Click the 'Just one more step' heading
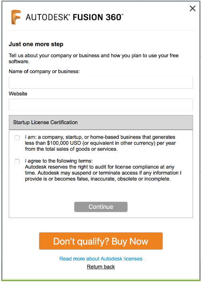The height and width of the screenshot is (282, 201). [36, 44]
